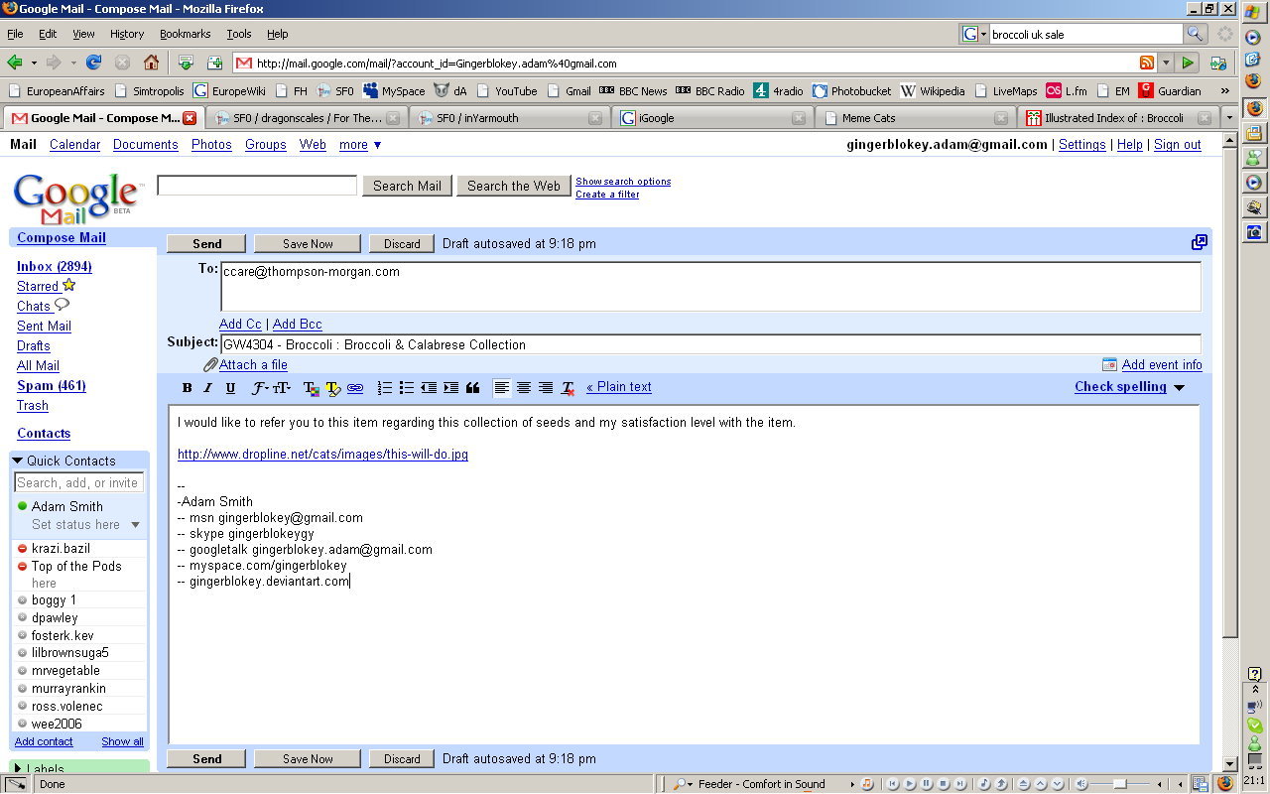Click Add Cc link
Viewport: 1270px width, 794px height.
[240, 325]
